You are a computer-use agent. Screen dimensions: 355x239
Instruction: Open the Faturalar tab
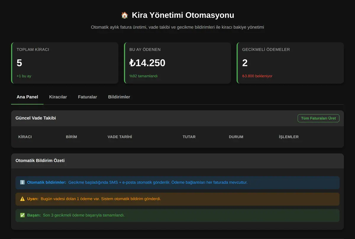(x=88, y=97)
